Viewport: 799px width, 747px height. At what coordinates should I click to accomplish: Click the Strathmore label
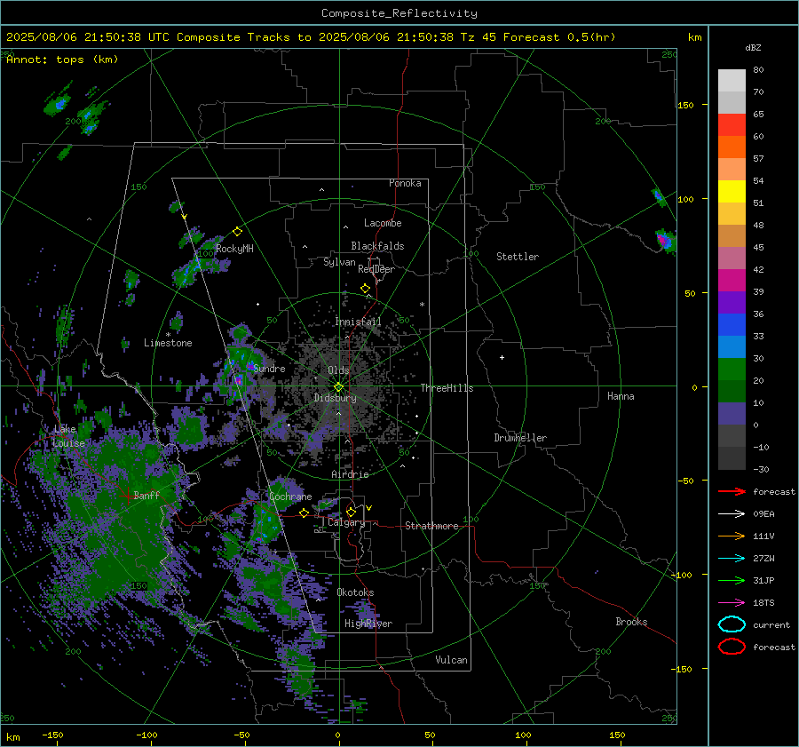431,526
